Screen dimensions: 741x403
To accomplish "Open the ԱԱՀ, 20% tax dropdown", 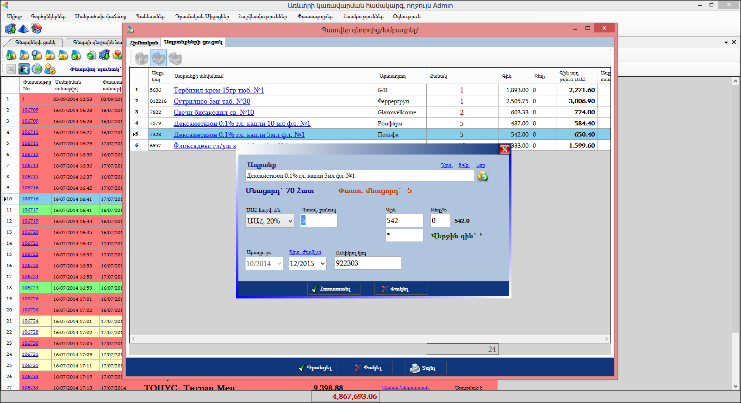I will coord(291,221).
